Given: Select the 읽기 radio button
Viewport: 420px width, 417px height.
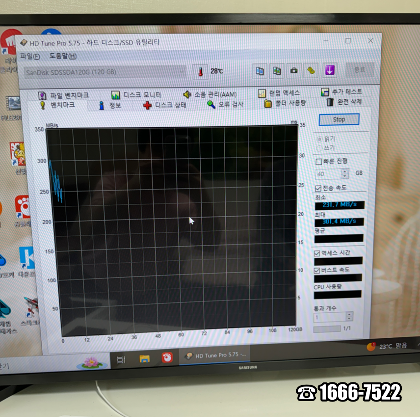Looking at the screenshot, I should click(x=319, y=139).
